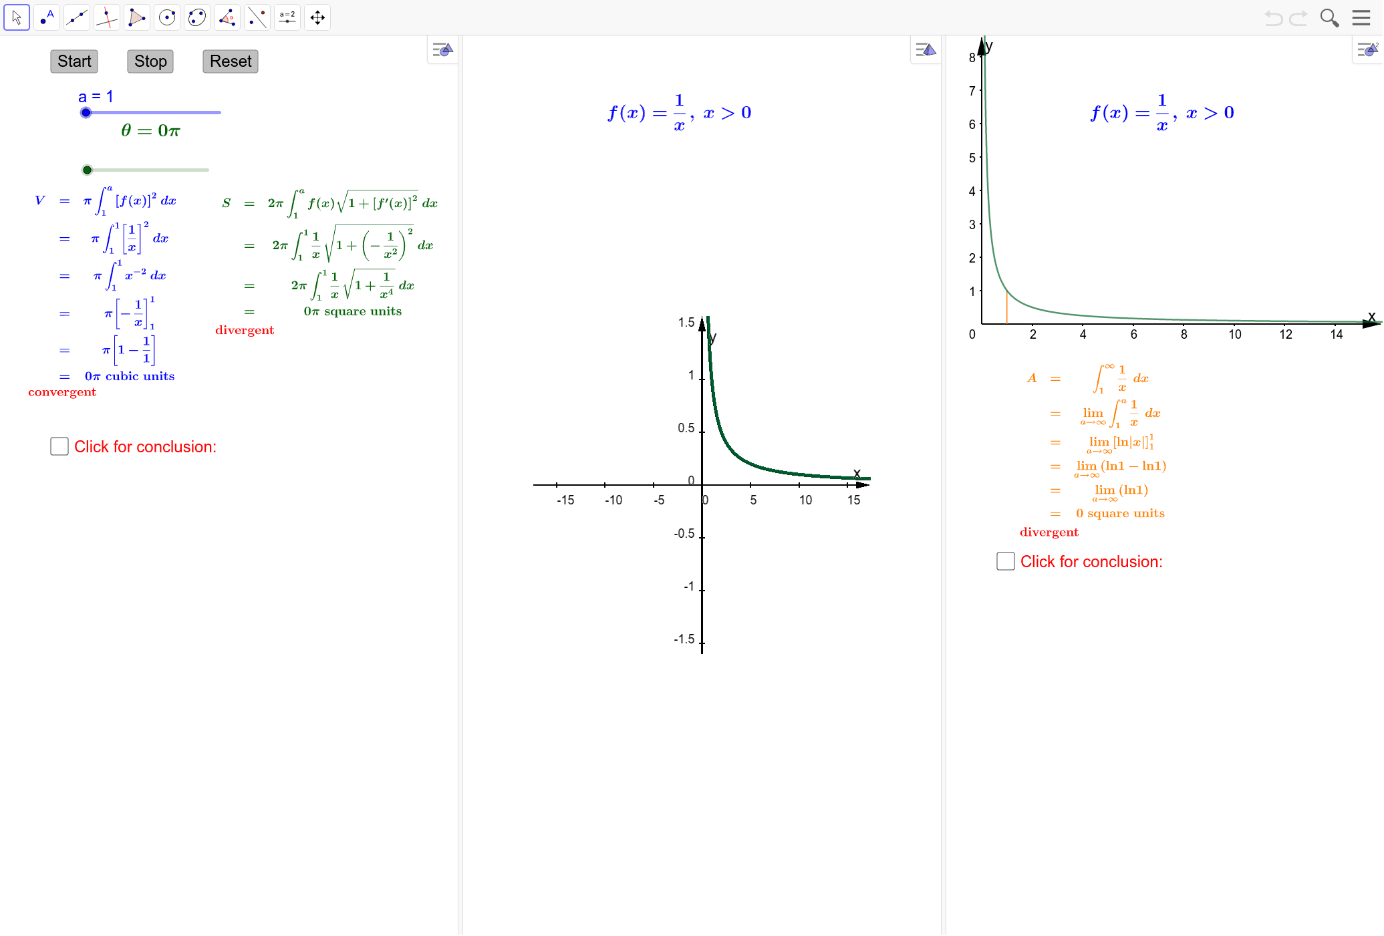Click the 'θ = 0π' label
The width and height of the screenshot is (1384, 936).
click(151, 131)
